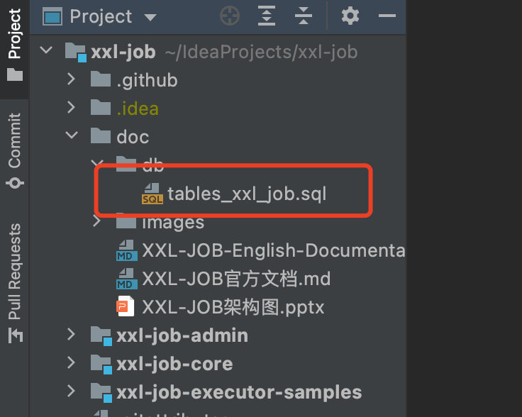Hide the Project tool window
This screenshot has width=522, height=417.
387,16
